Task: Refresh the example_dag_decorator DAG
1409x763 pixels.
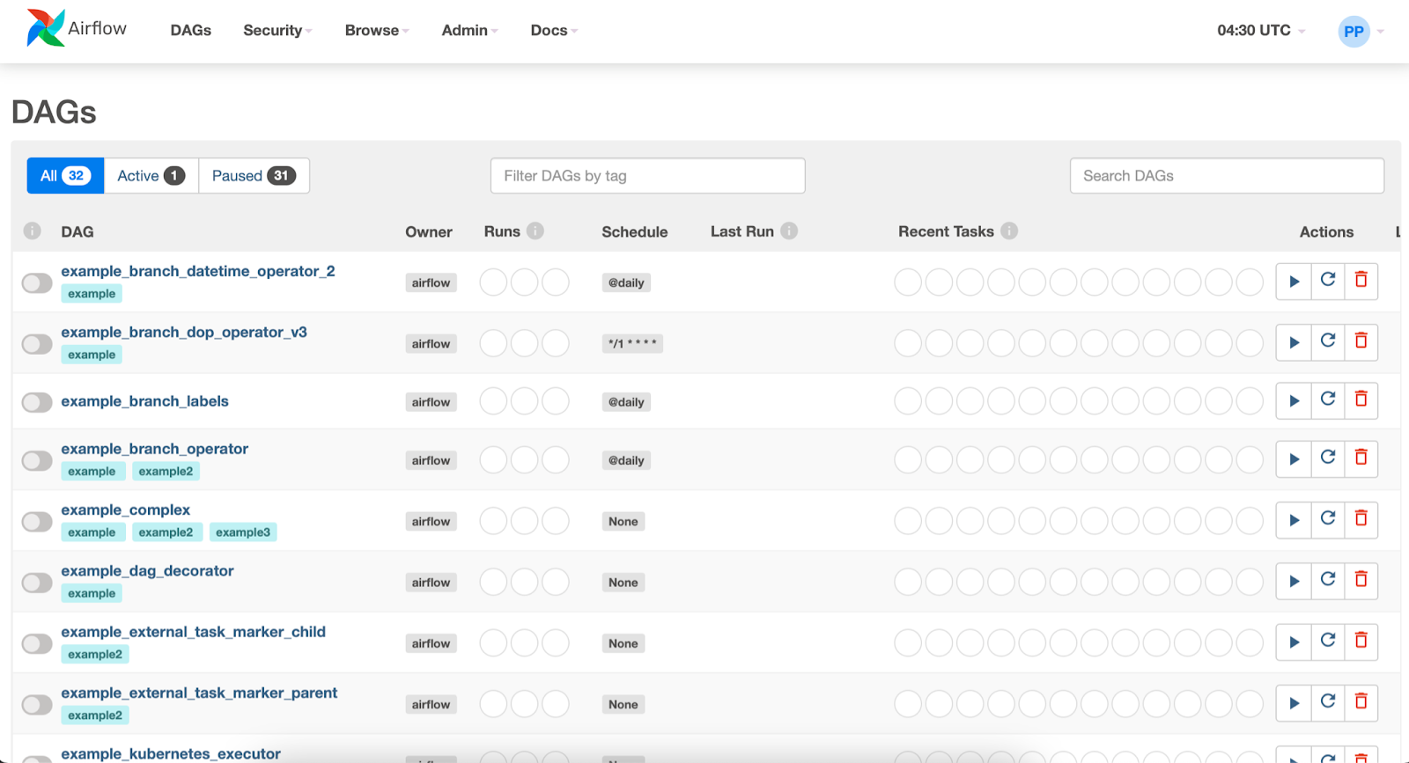Action: (1328, 580)
